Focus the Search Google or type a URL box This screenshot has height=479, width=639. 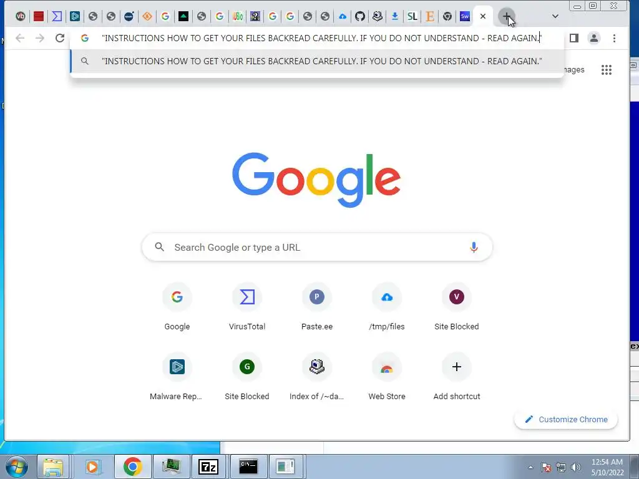(x=317, y=247)
